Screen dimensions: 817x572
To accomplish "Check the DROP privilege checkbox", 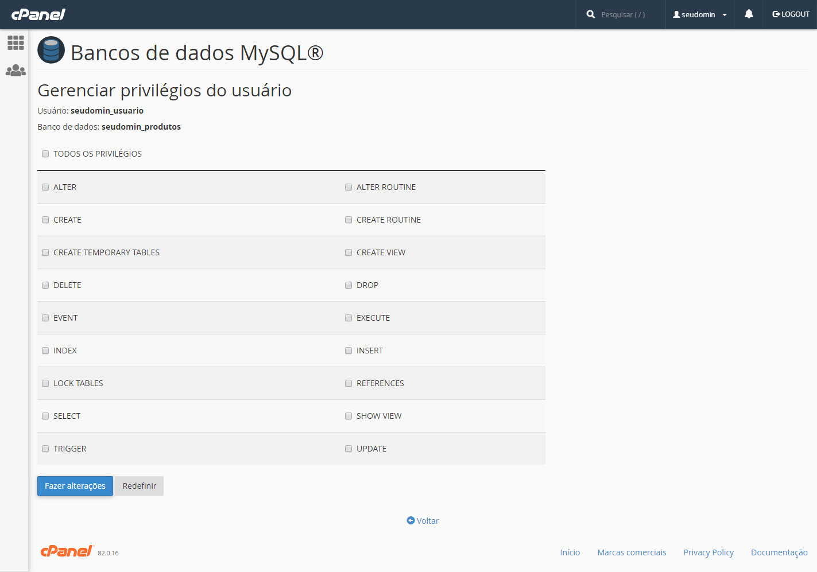I will pyautogui.click(x=349, y=285).
